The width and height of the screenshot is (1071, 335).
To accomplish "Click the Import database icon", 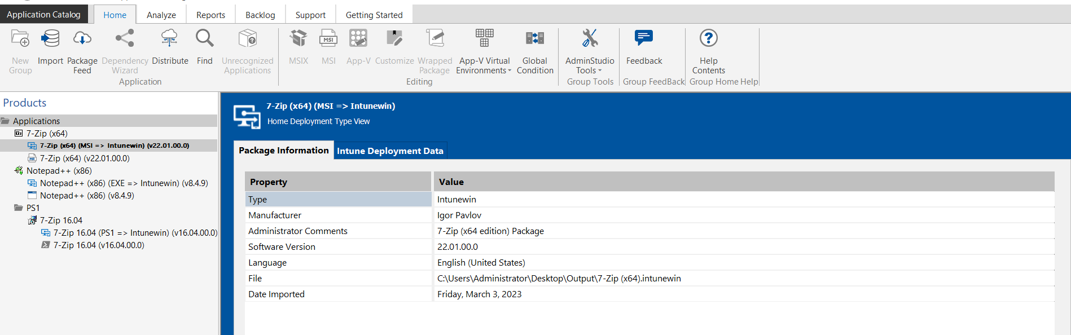I will [x=50, y=39].
